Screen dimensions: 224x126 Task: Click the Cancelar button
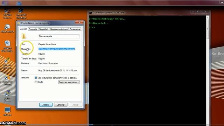[61, 105]
